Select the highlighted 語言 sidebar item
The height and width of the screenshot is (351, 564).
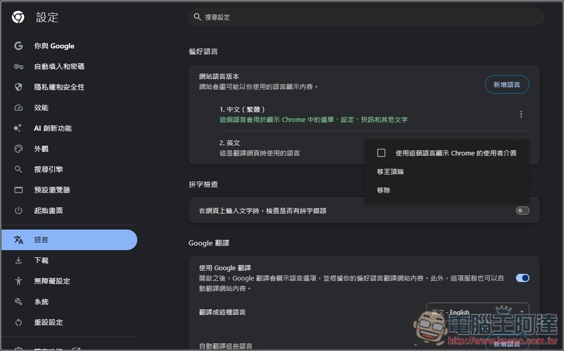click(69, 239)
